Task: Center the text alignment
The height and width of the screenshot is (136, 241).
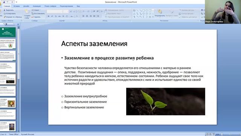Action: pos(87,16)
